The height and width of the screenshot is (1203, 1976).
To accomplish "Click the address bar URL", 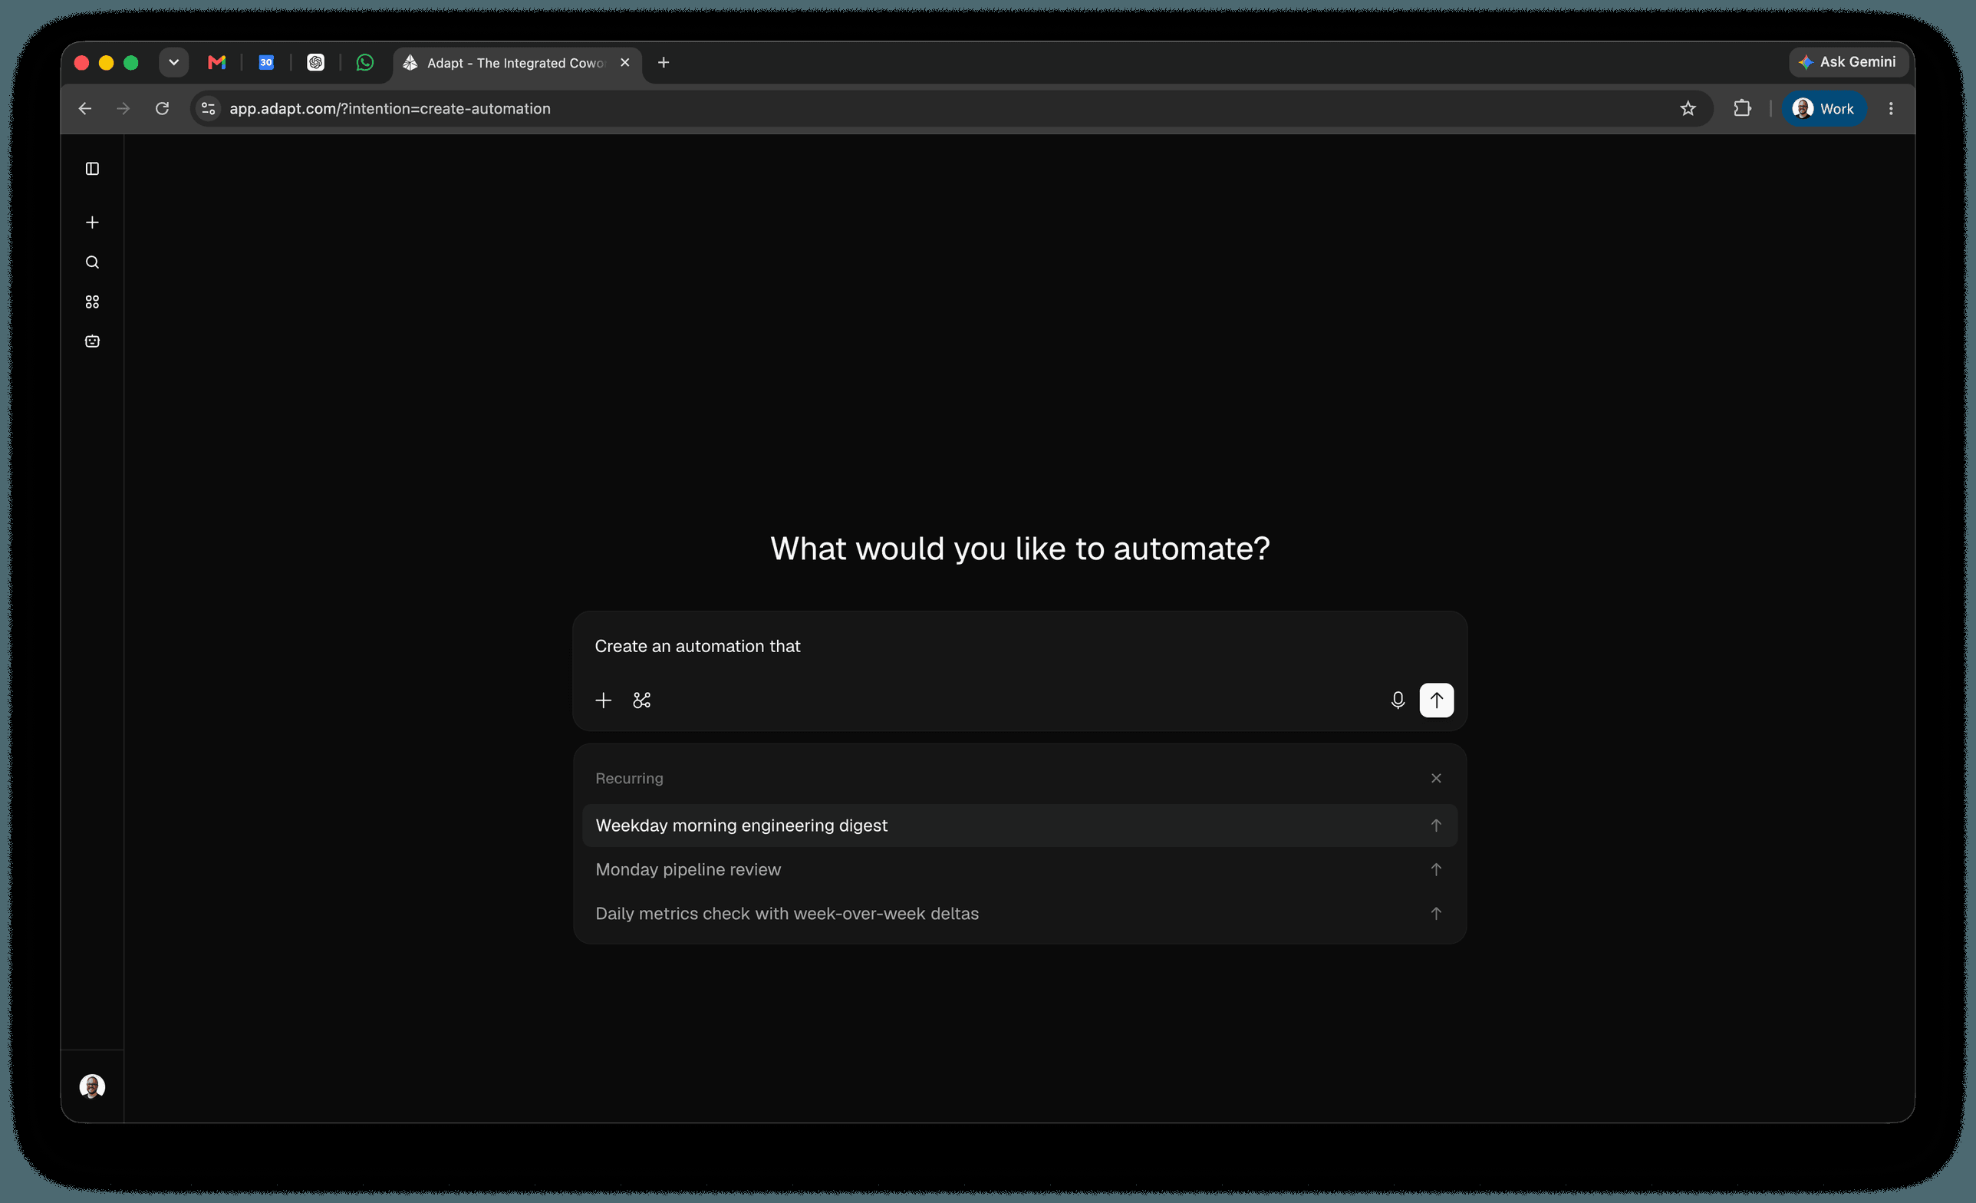I will click(390, 108).
